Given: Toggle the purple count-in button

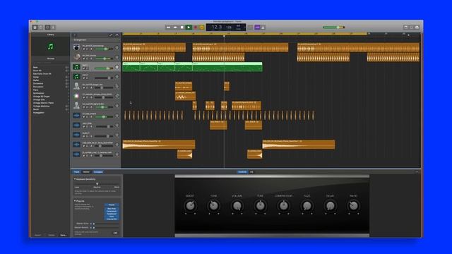Looking at the screenshot, I should (x=257, y=28).
